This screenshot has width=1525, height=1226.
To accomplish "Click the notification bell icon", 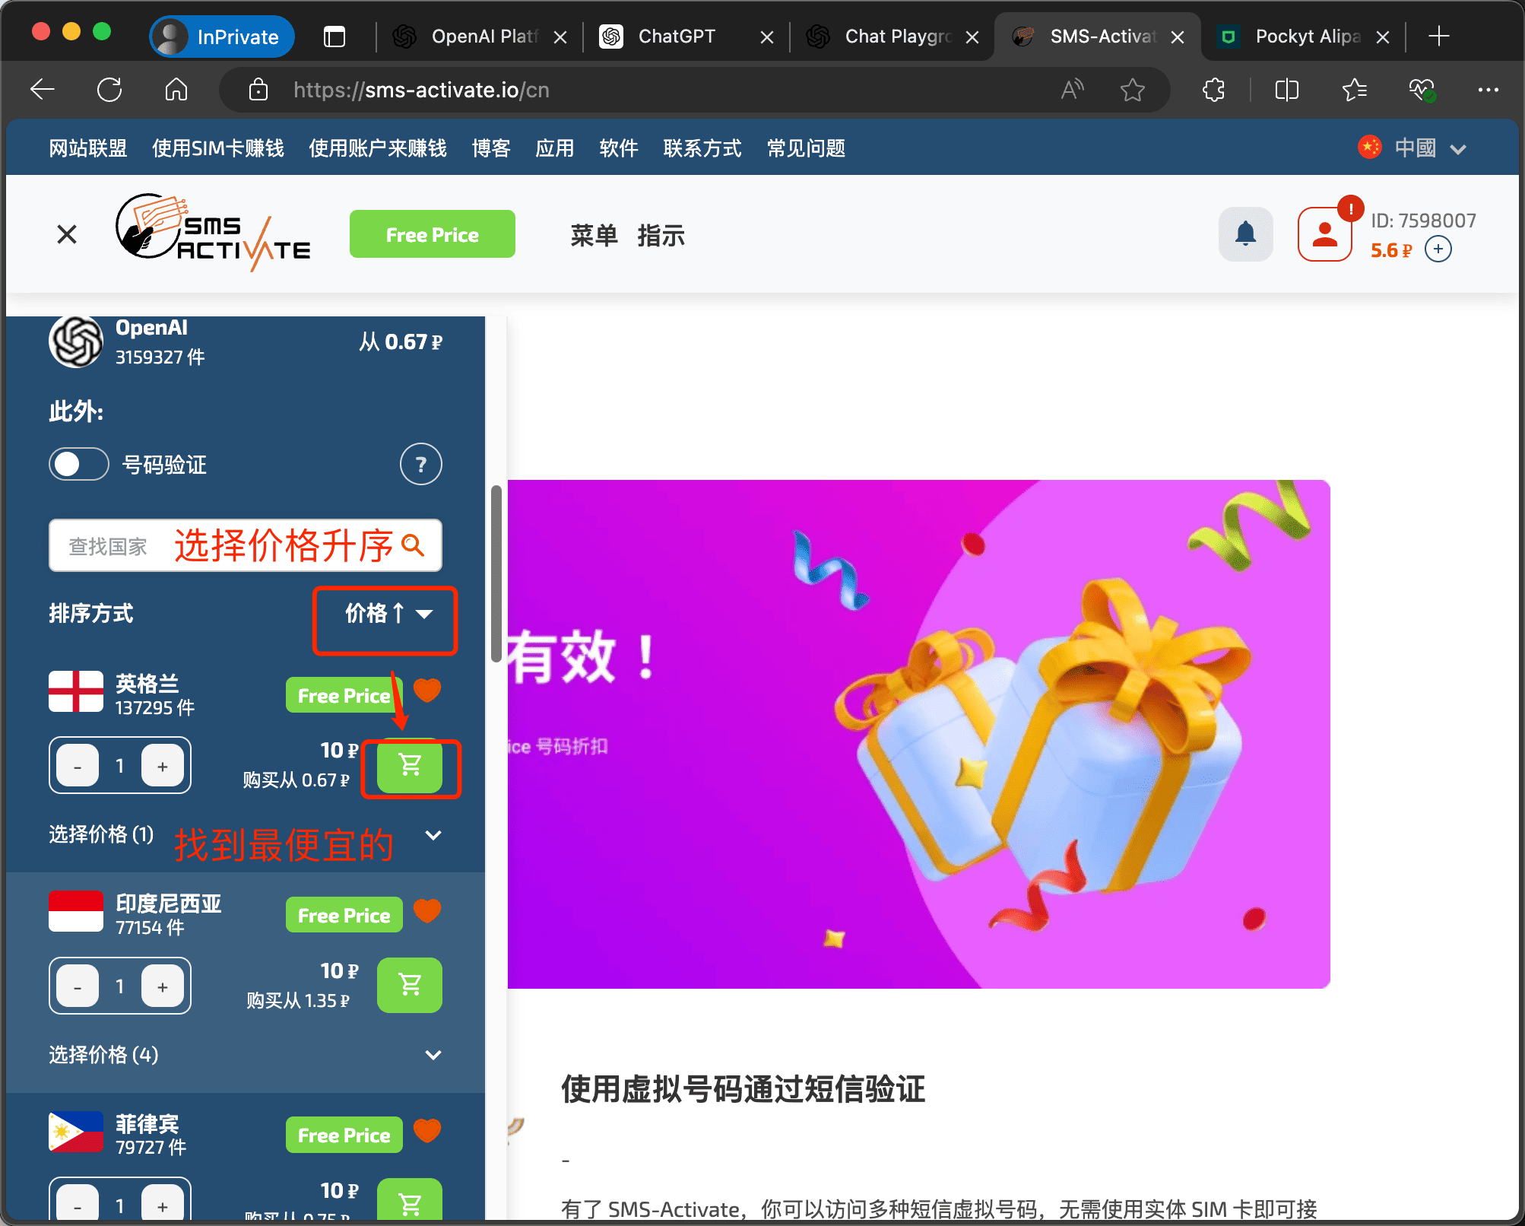I will 1245,234.
